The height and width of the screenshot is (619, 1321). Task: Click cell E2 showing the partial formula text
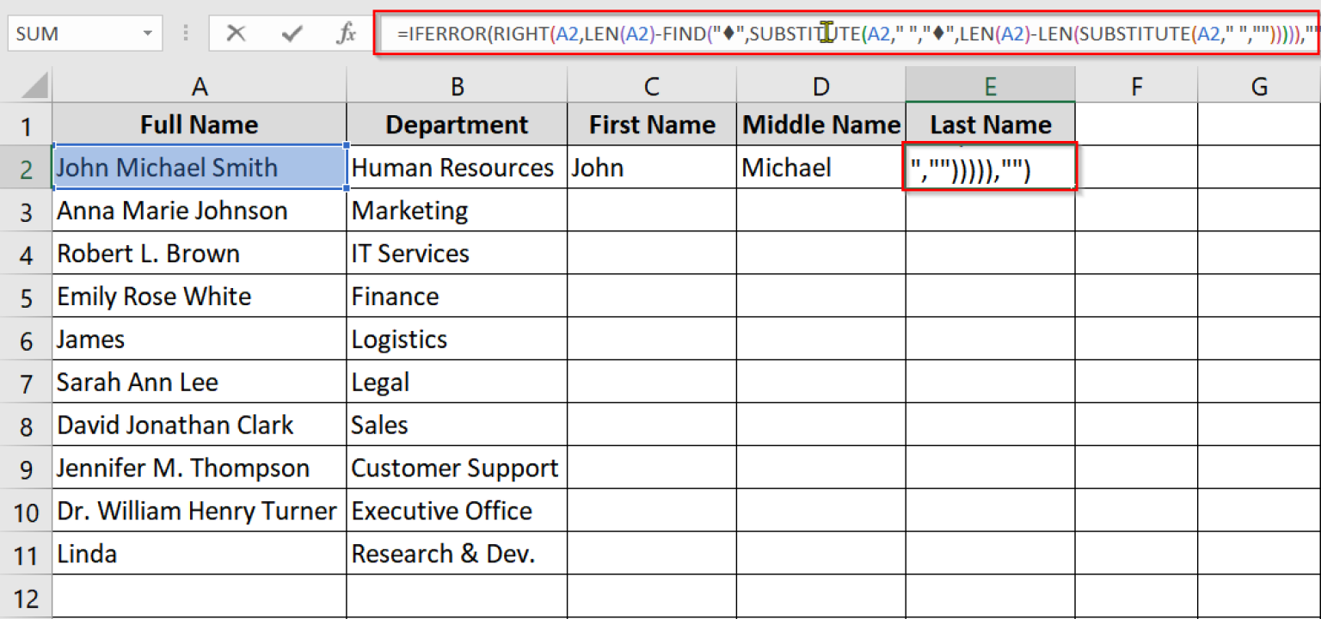pos(989,167)
